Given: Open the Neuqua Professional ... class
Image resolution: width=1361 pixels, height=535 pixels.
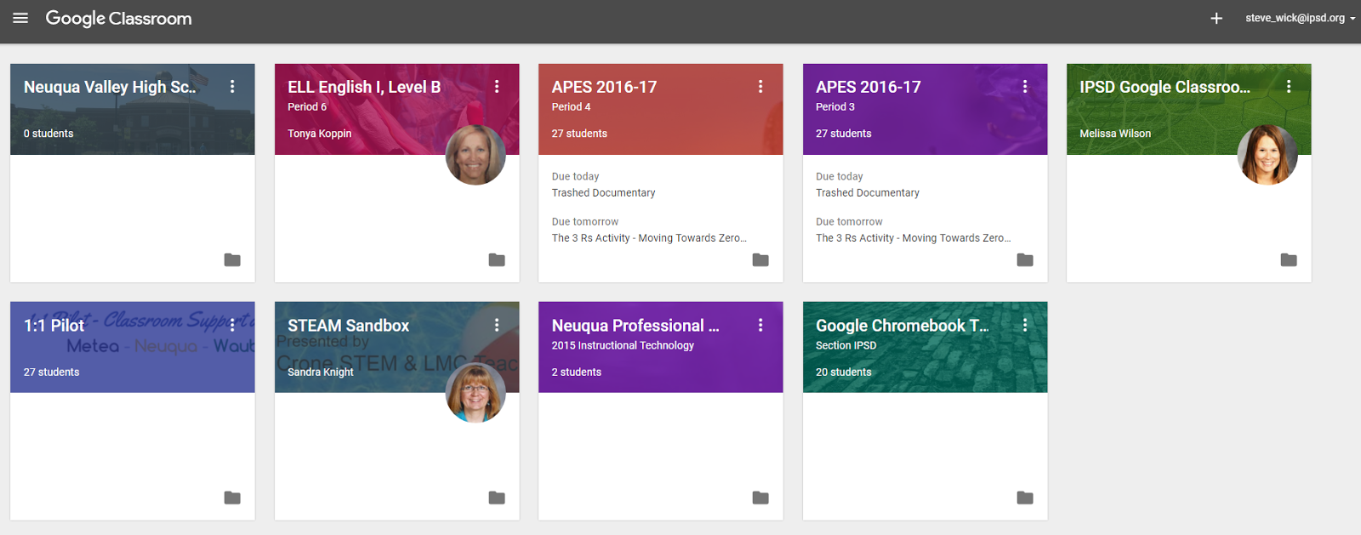Looking at the screenshot, I should (635, 325).
